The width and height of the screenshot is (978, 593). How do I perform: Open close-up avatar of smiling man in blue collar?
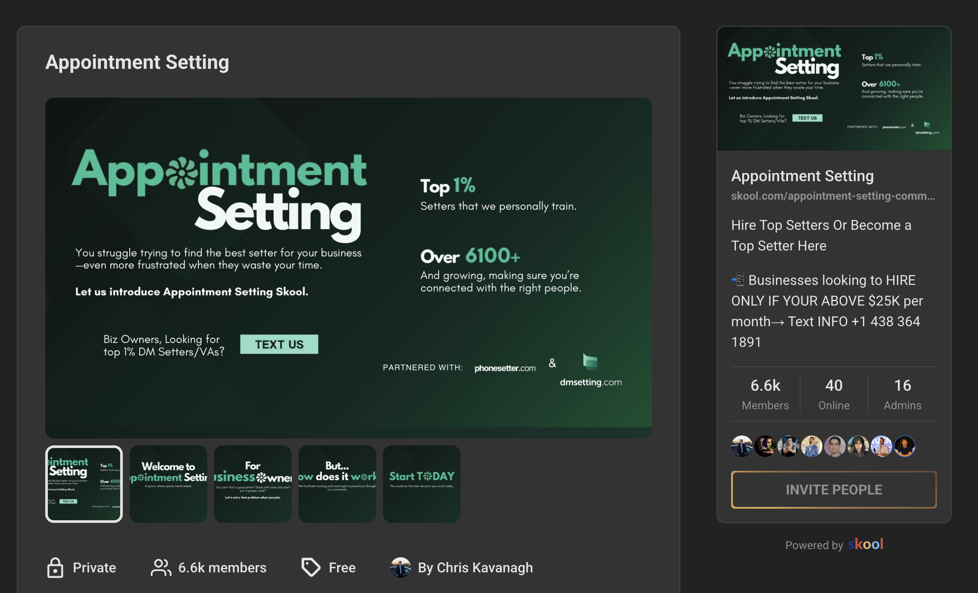coord(835,446)
